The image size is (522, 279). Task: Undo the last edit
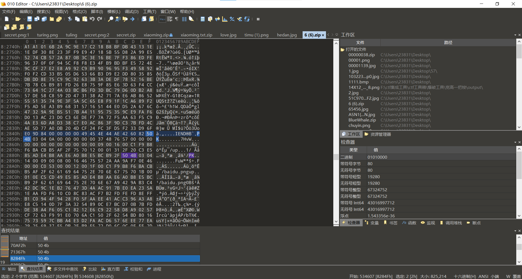tap(92, 19)
